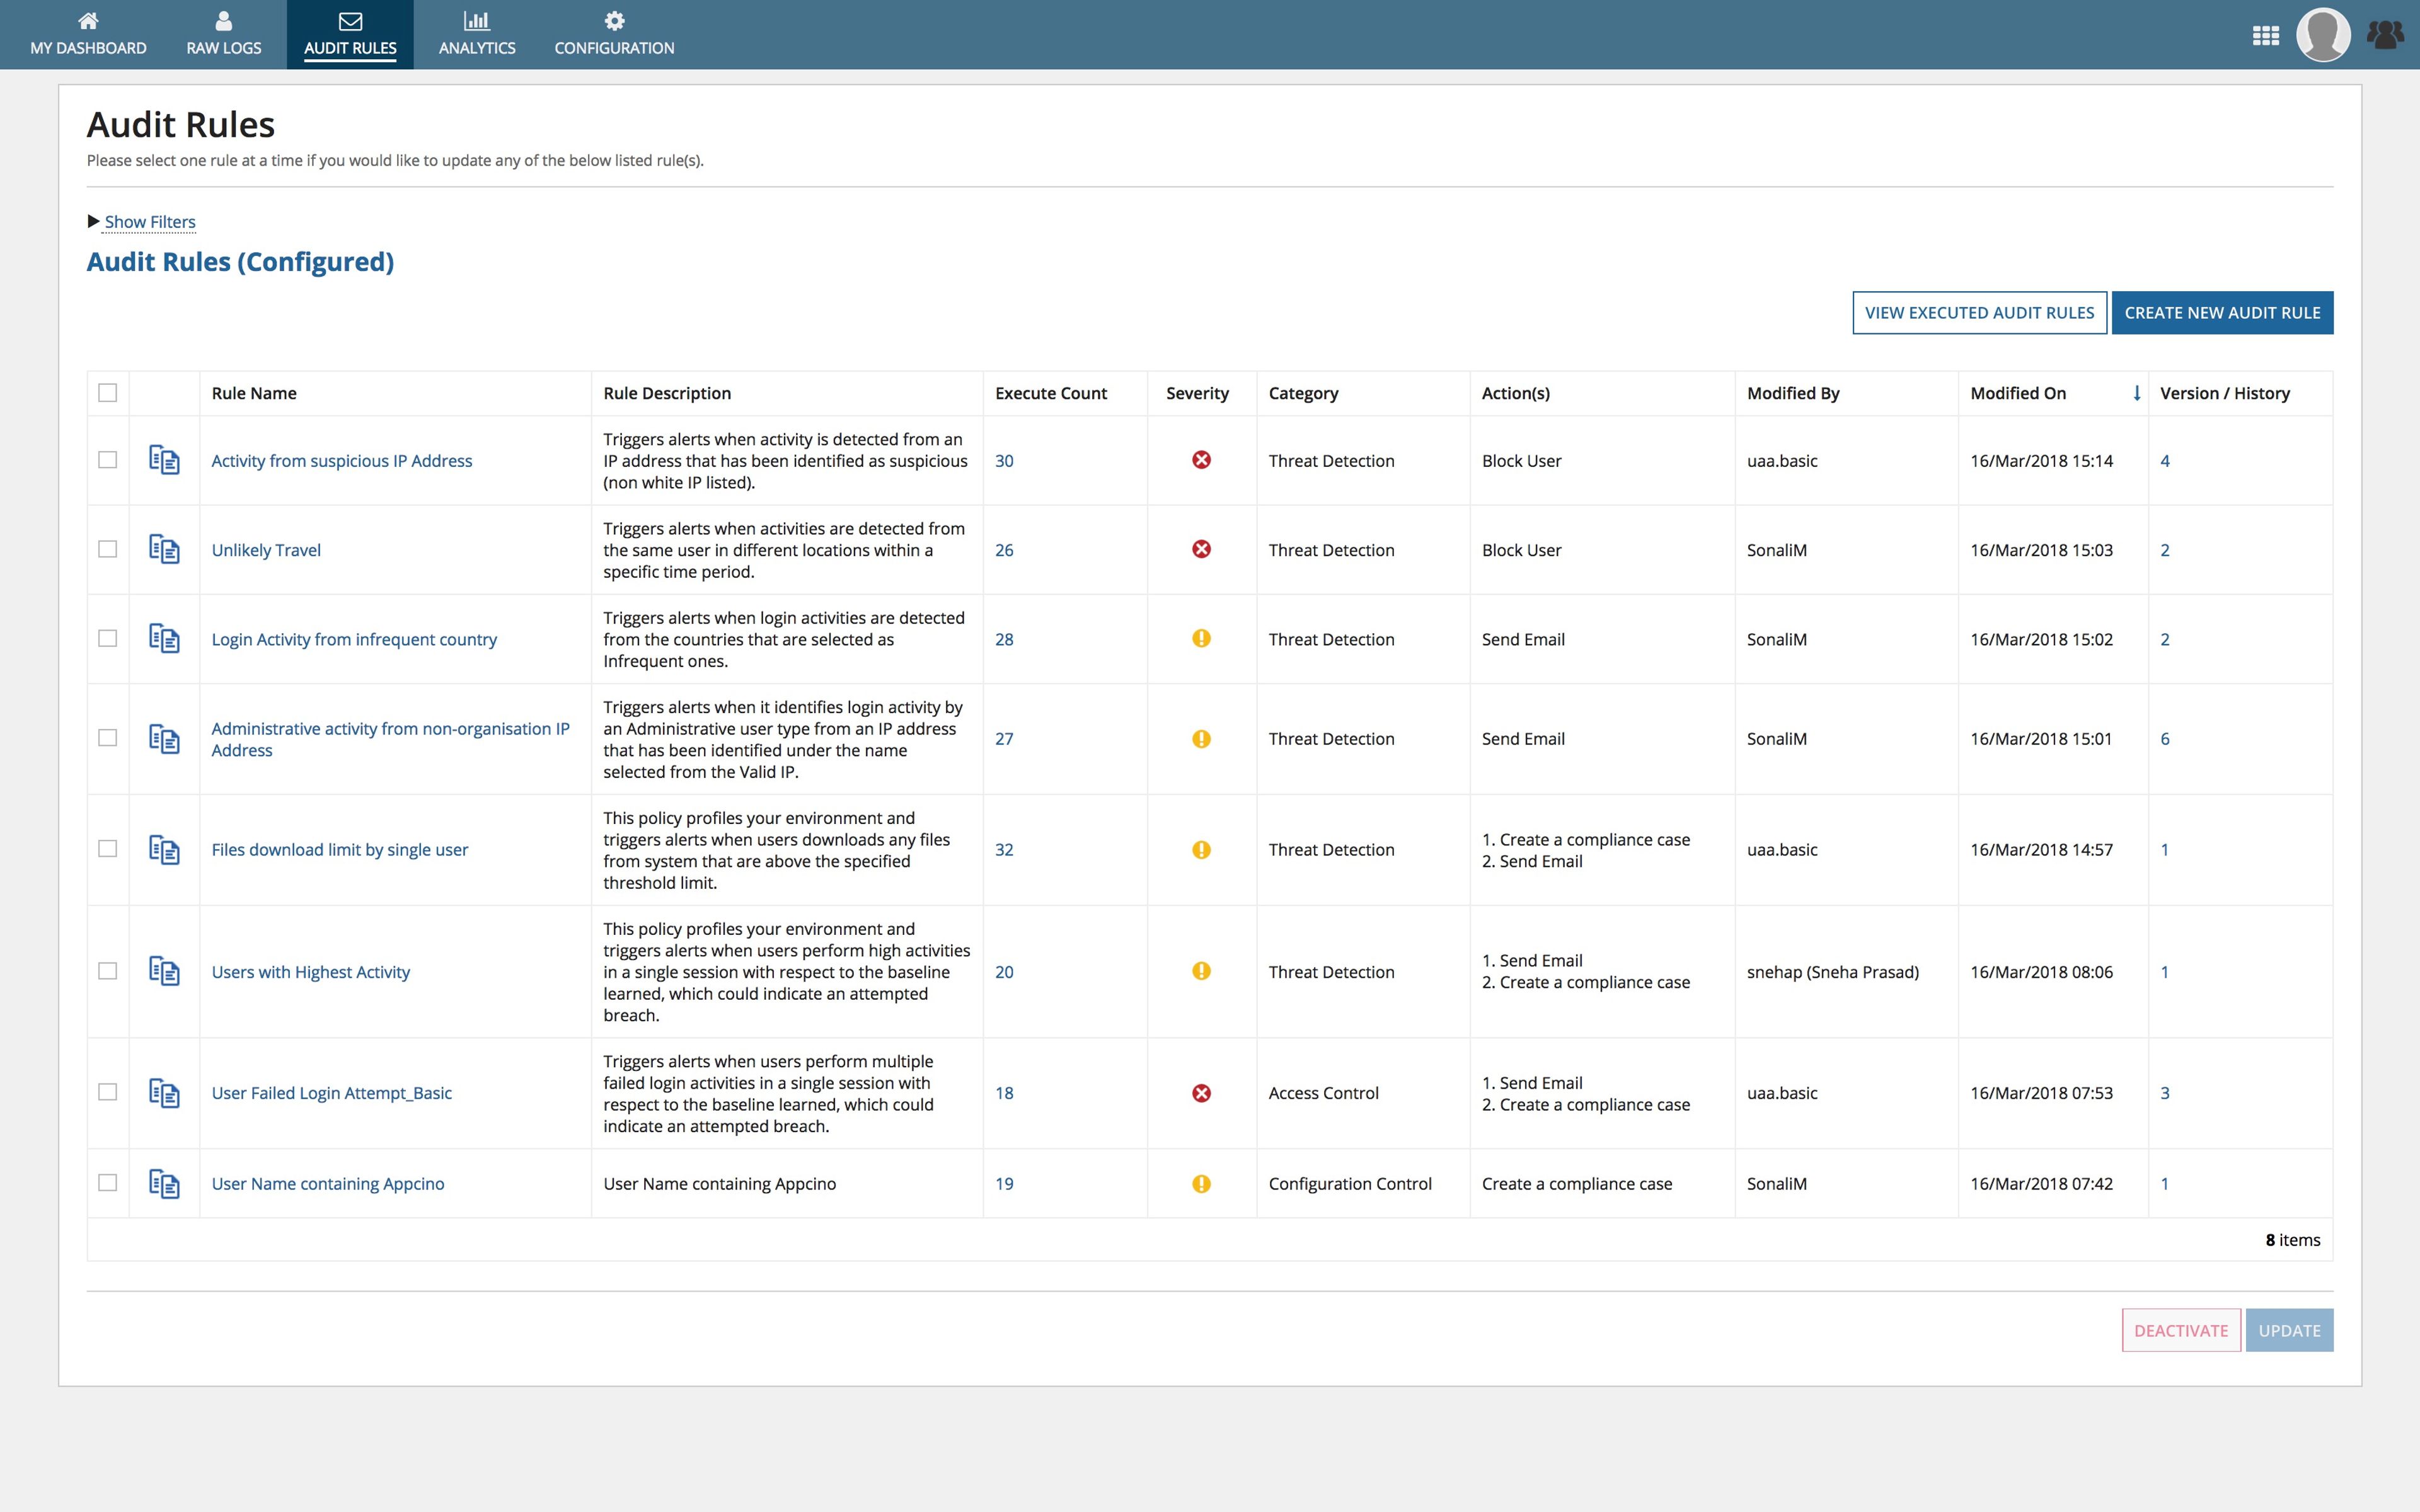Open the Unlikely Travel rule link
Image resolution: width=2420 pixels, height=1512 pixels.
click(x=266, y=550)
